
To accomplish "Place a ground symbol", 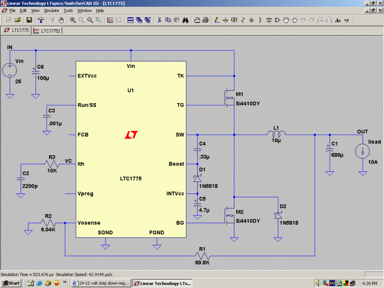I will pos(226,20).
